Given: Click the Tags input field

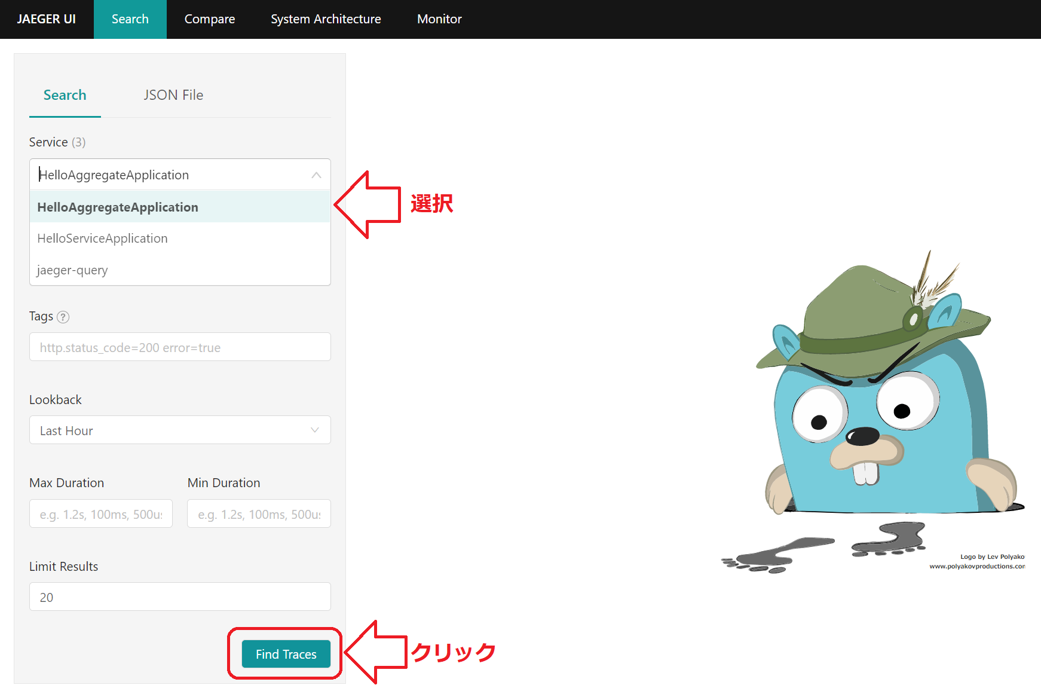Looking at the screenshot, I should click(179, 347).
